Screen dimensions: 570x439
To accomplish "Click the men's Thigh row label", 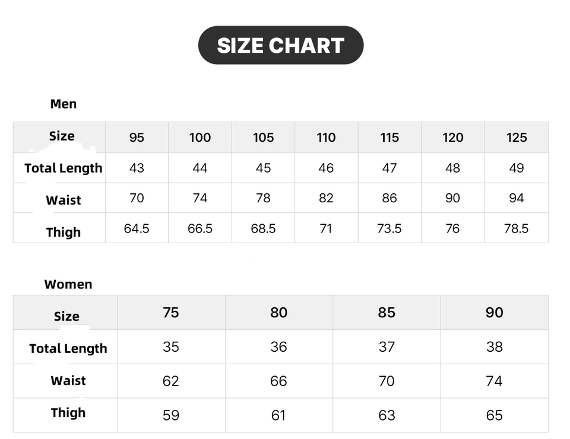I will pyautogui.click(x=64, y=232).
